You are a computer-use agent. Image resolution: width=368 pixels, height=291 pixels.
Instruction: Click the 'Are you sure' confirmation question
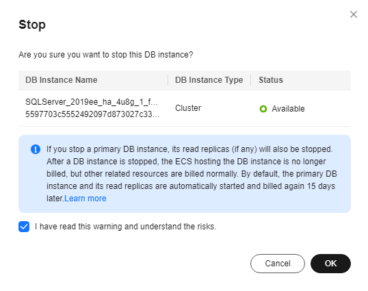[x=106, y=55]
